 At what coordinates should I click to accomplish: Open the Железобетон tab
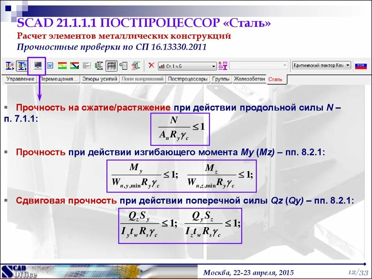click(x=249, y=79)
